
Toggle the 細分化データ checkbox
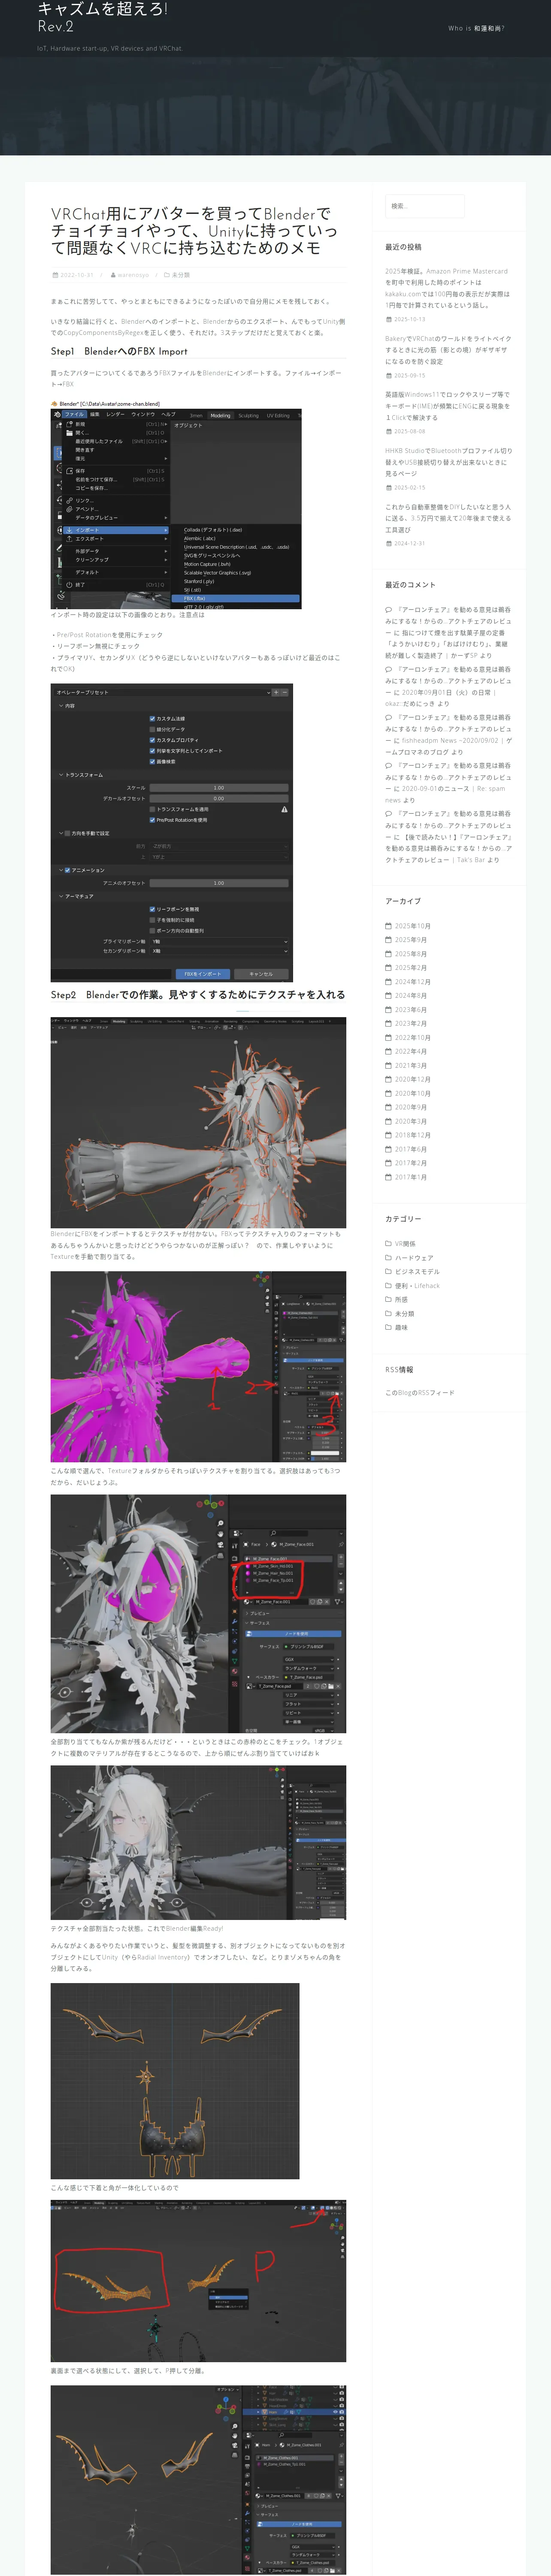[x=152, y=729]
